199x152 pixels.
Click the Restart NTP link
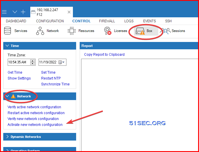[x=51, y=78]
